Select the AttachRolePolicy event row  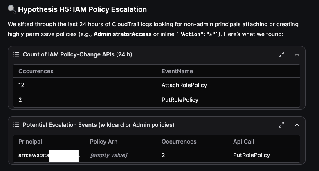pos(184,85)
